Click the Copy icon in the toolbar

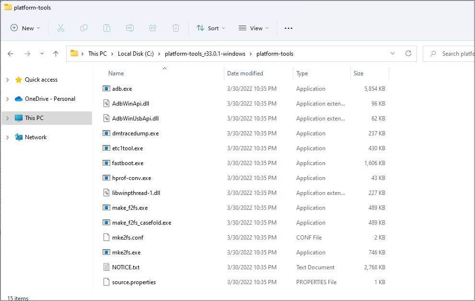83,28
